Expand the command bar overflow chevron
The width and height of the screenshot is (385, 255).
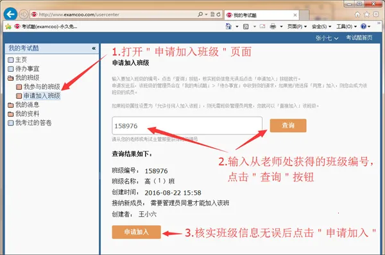click(379, 23)
